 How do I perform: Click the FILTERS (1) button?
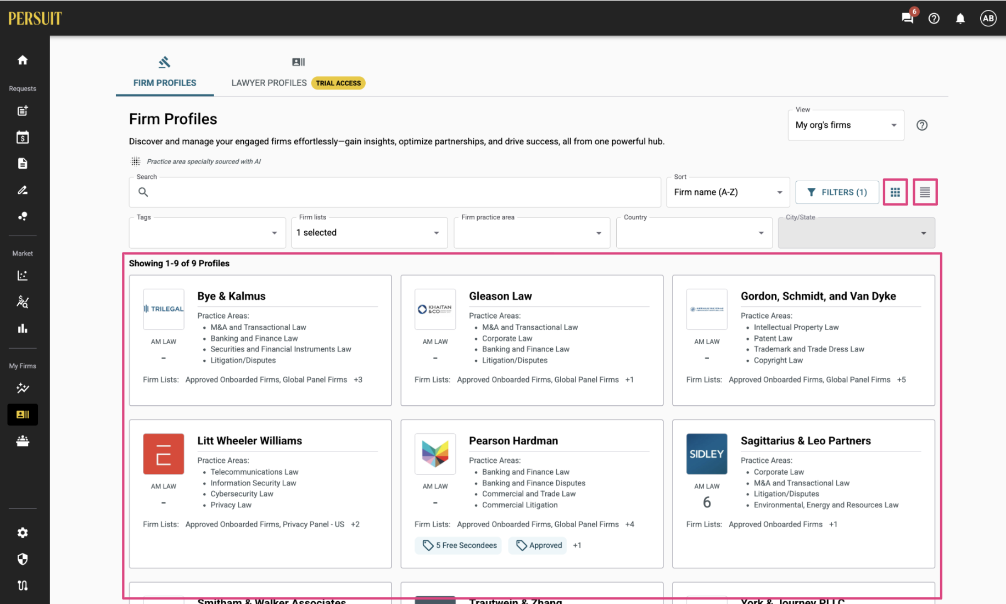pyautogui.click(x=837, y=192)
